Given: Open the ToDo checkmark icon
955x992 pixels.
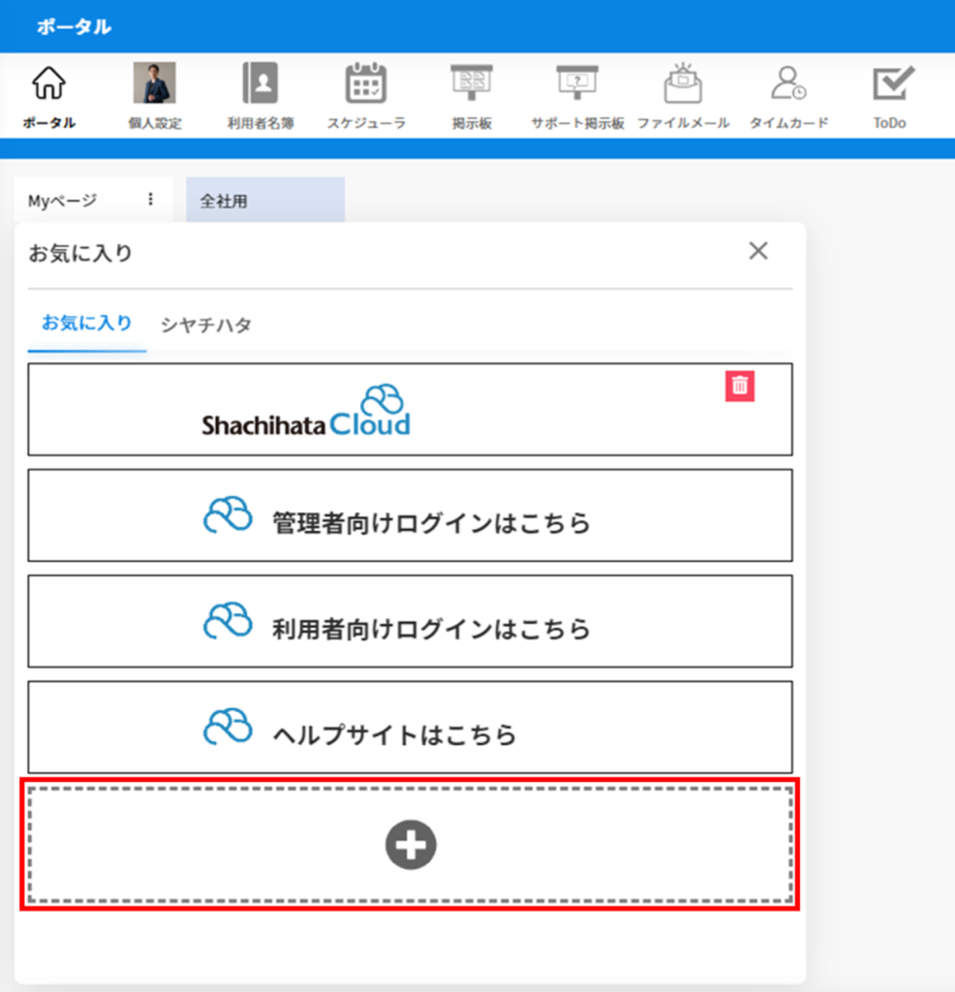Looking at the screenshot, I should [x=893, y=83].
